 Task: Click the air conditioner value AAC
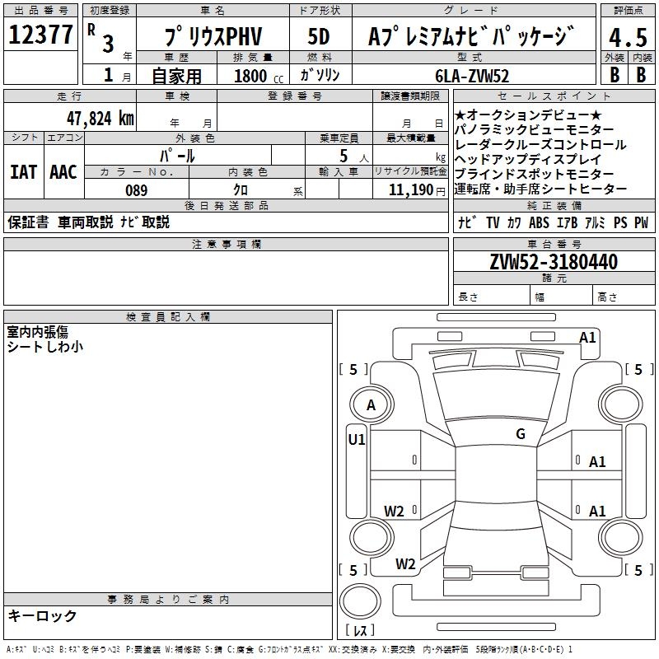(63, 172)
